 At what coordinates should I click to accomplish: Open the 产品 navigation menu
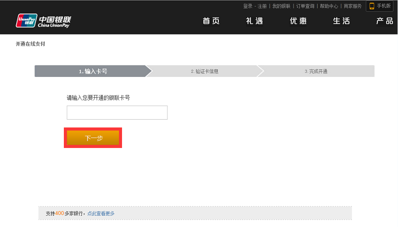click(x=385, y=21)
